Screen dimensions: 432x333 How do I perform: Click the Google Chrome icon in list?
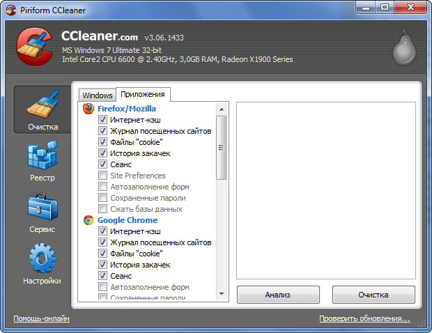pyautogui.click(x=88, y=220)
